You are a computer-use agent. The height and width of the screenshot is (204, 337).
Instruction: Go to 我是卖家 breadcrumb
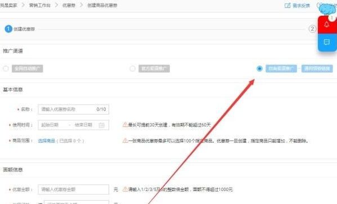[8, 6]
